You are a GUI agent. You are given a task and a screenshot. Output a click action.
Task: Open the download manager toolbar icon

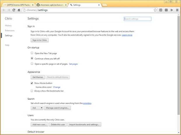161,10
